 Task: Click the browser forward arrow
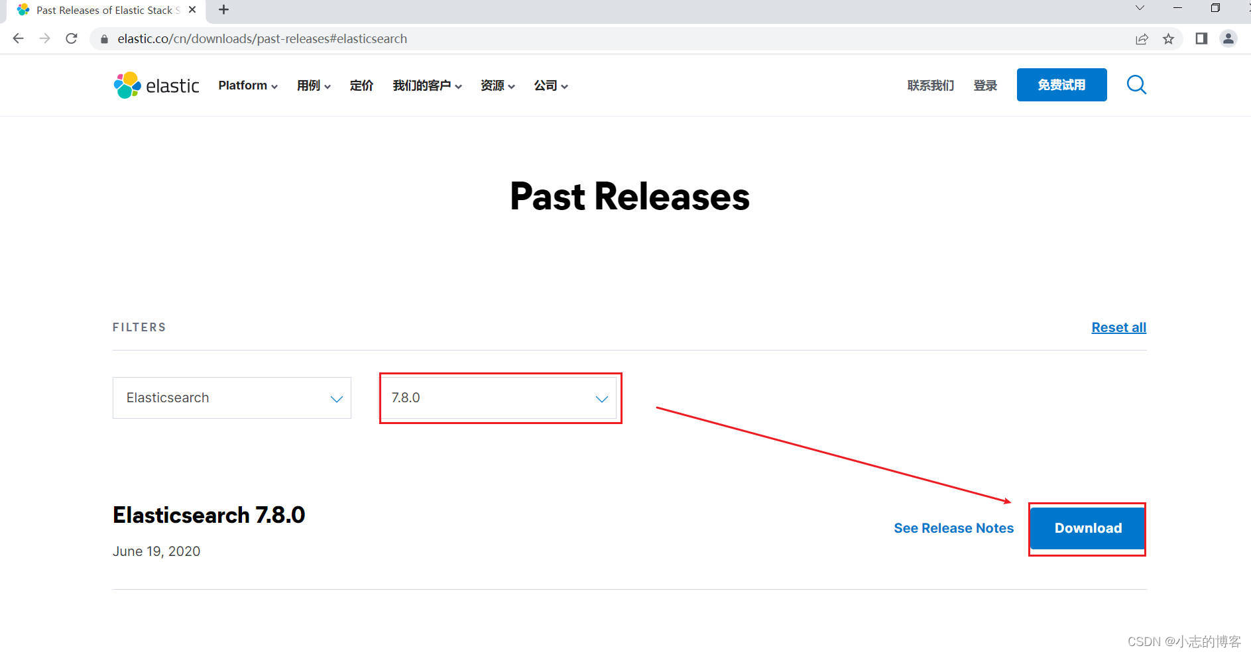44,38
